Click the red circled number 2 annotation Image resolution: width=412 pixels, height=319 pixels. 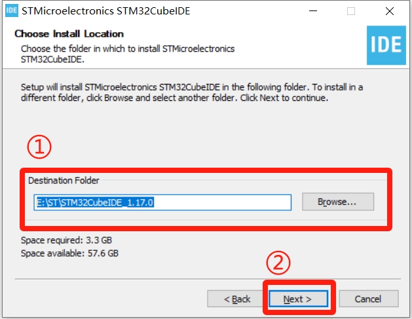(x=278, y=263)
